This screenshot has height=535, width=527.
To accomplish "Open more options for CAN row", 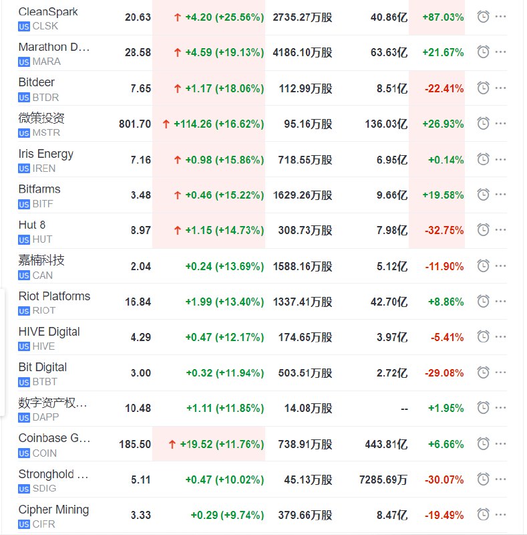I will coord(500,265).
